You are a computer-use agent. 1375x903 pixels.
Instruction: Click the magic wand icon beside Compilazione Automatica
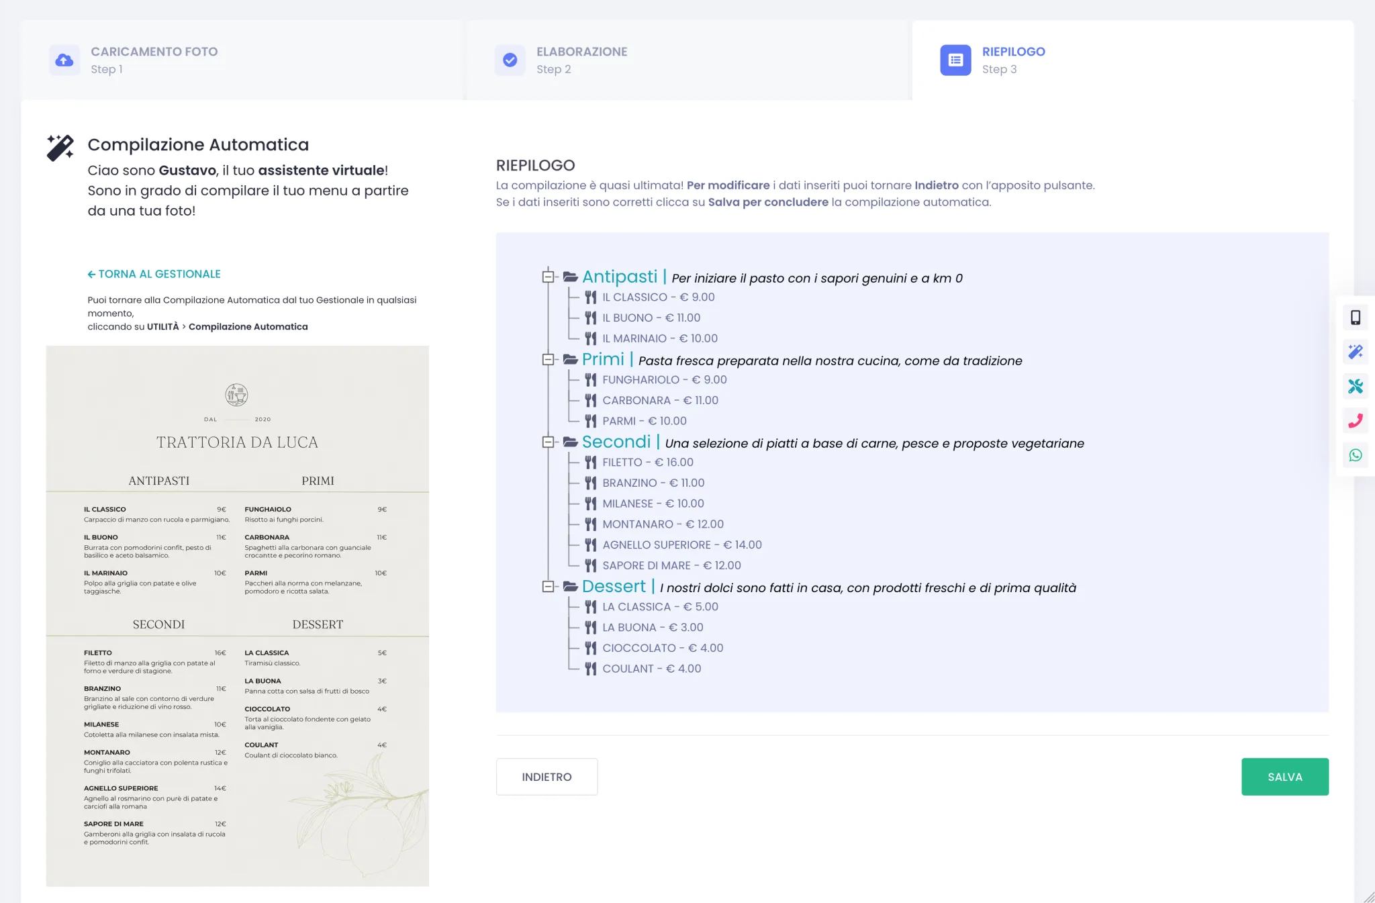tap(60, 148)
